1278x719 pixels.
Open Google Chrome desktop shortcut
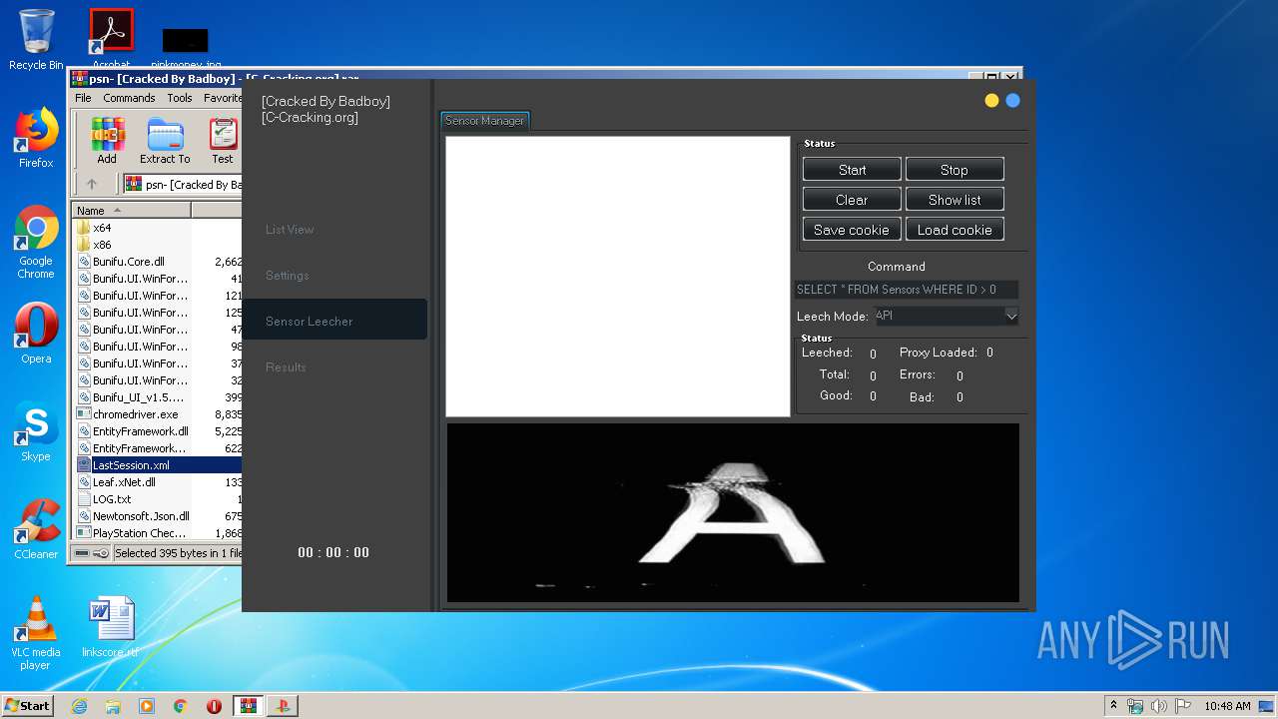36,242
